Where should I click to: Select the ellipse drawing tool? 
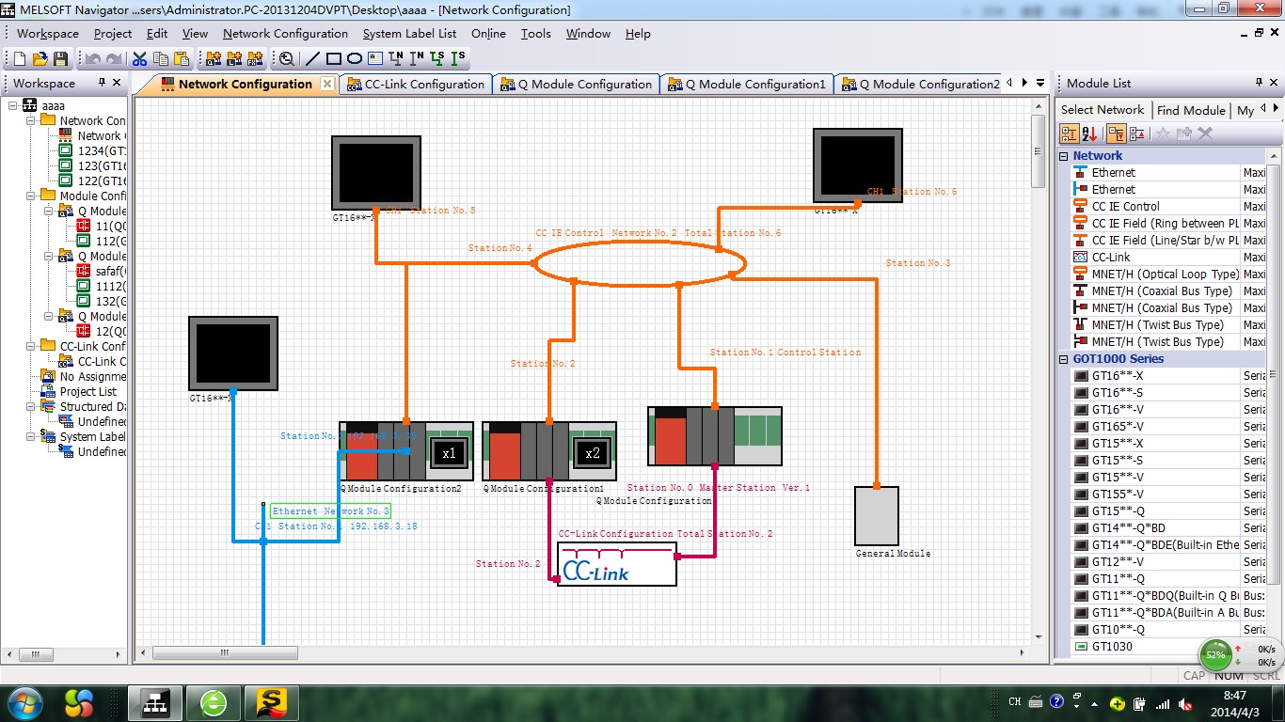pyautogui.click(x=354, y=59)
